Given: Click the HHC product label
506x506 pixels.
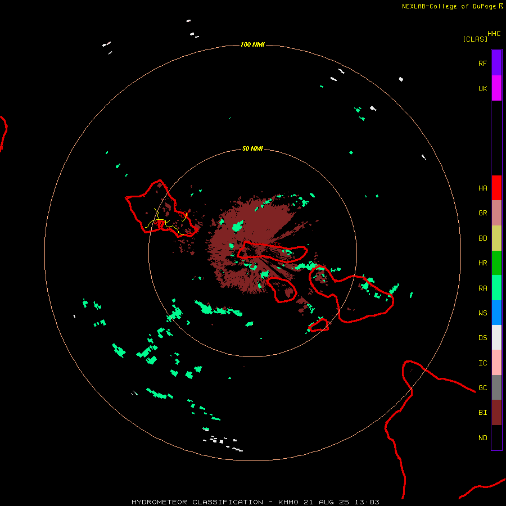Looking at the screenshot, I should (x=494, y=34).
